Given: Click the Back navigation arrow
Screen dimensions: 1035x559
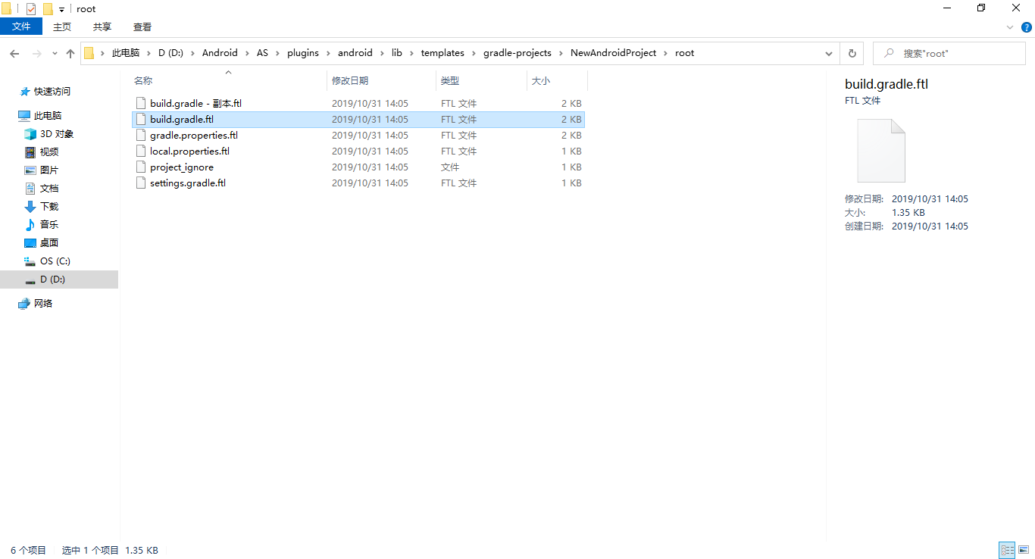Looking at the screenshot, I should pos(14,54).
